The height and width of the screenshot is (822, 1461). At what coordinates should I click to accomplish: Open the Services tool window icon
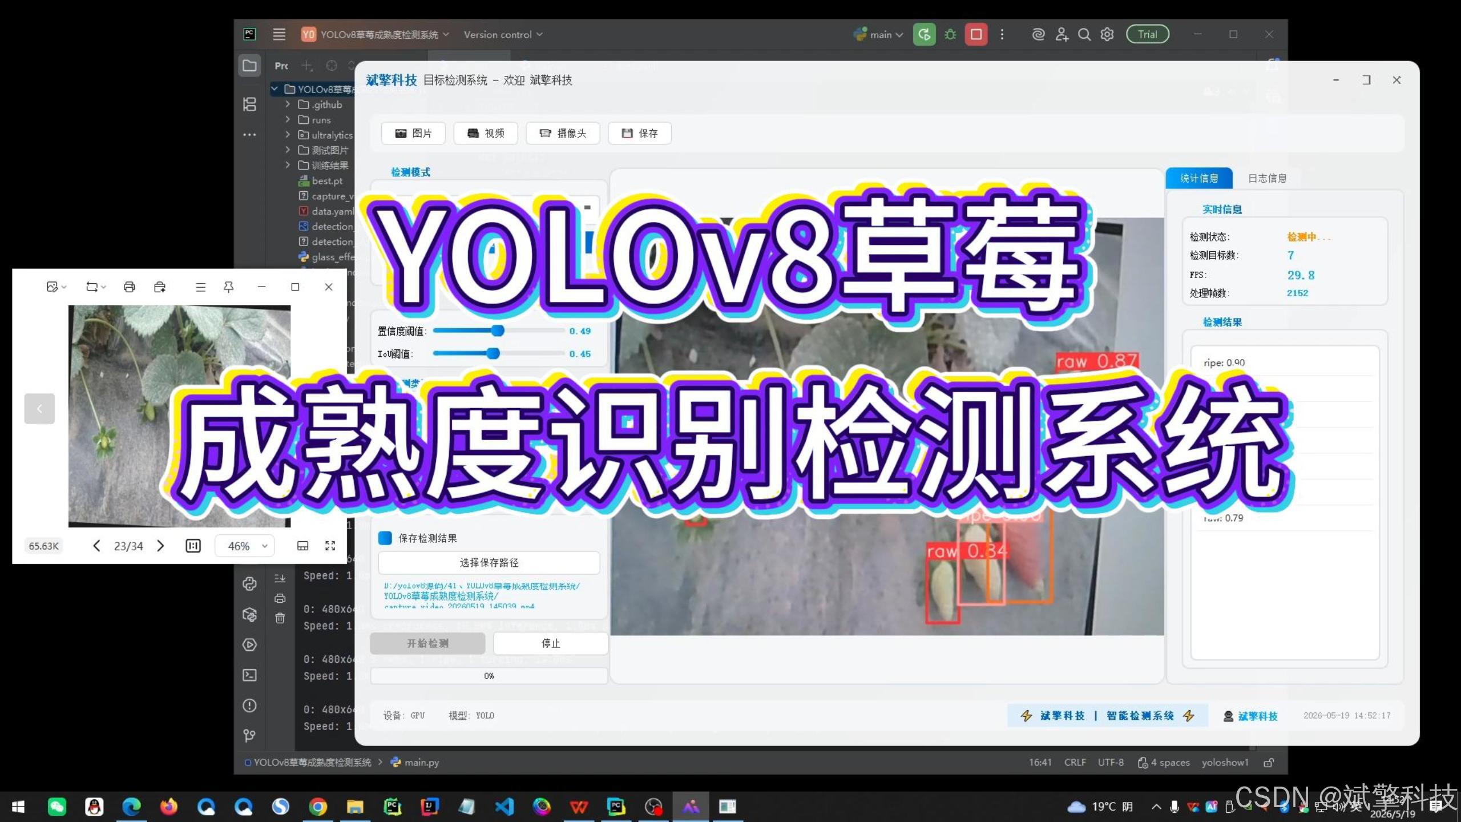coord(249,644)
